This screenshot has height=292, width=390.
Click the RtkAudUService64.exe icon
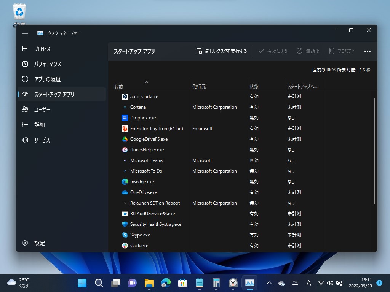125,214
